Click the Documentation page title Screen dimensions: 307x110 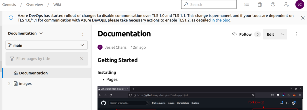124,34
